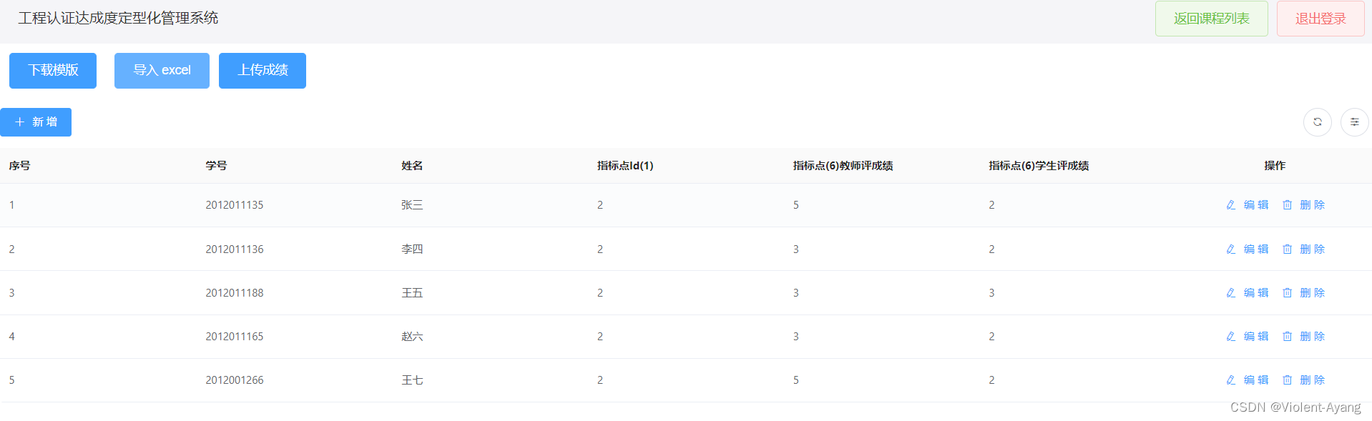Viewport: 1372px width, 421px height.
Task: Click edit pencil icon for 王五
Action: pos(1230,293)
